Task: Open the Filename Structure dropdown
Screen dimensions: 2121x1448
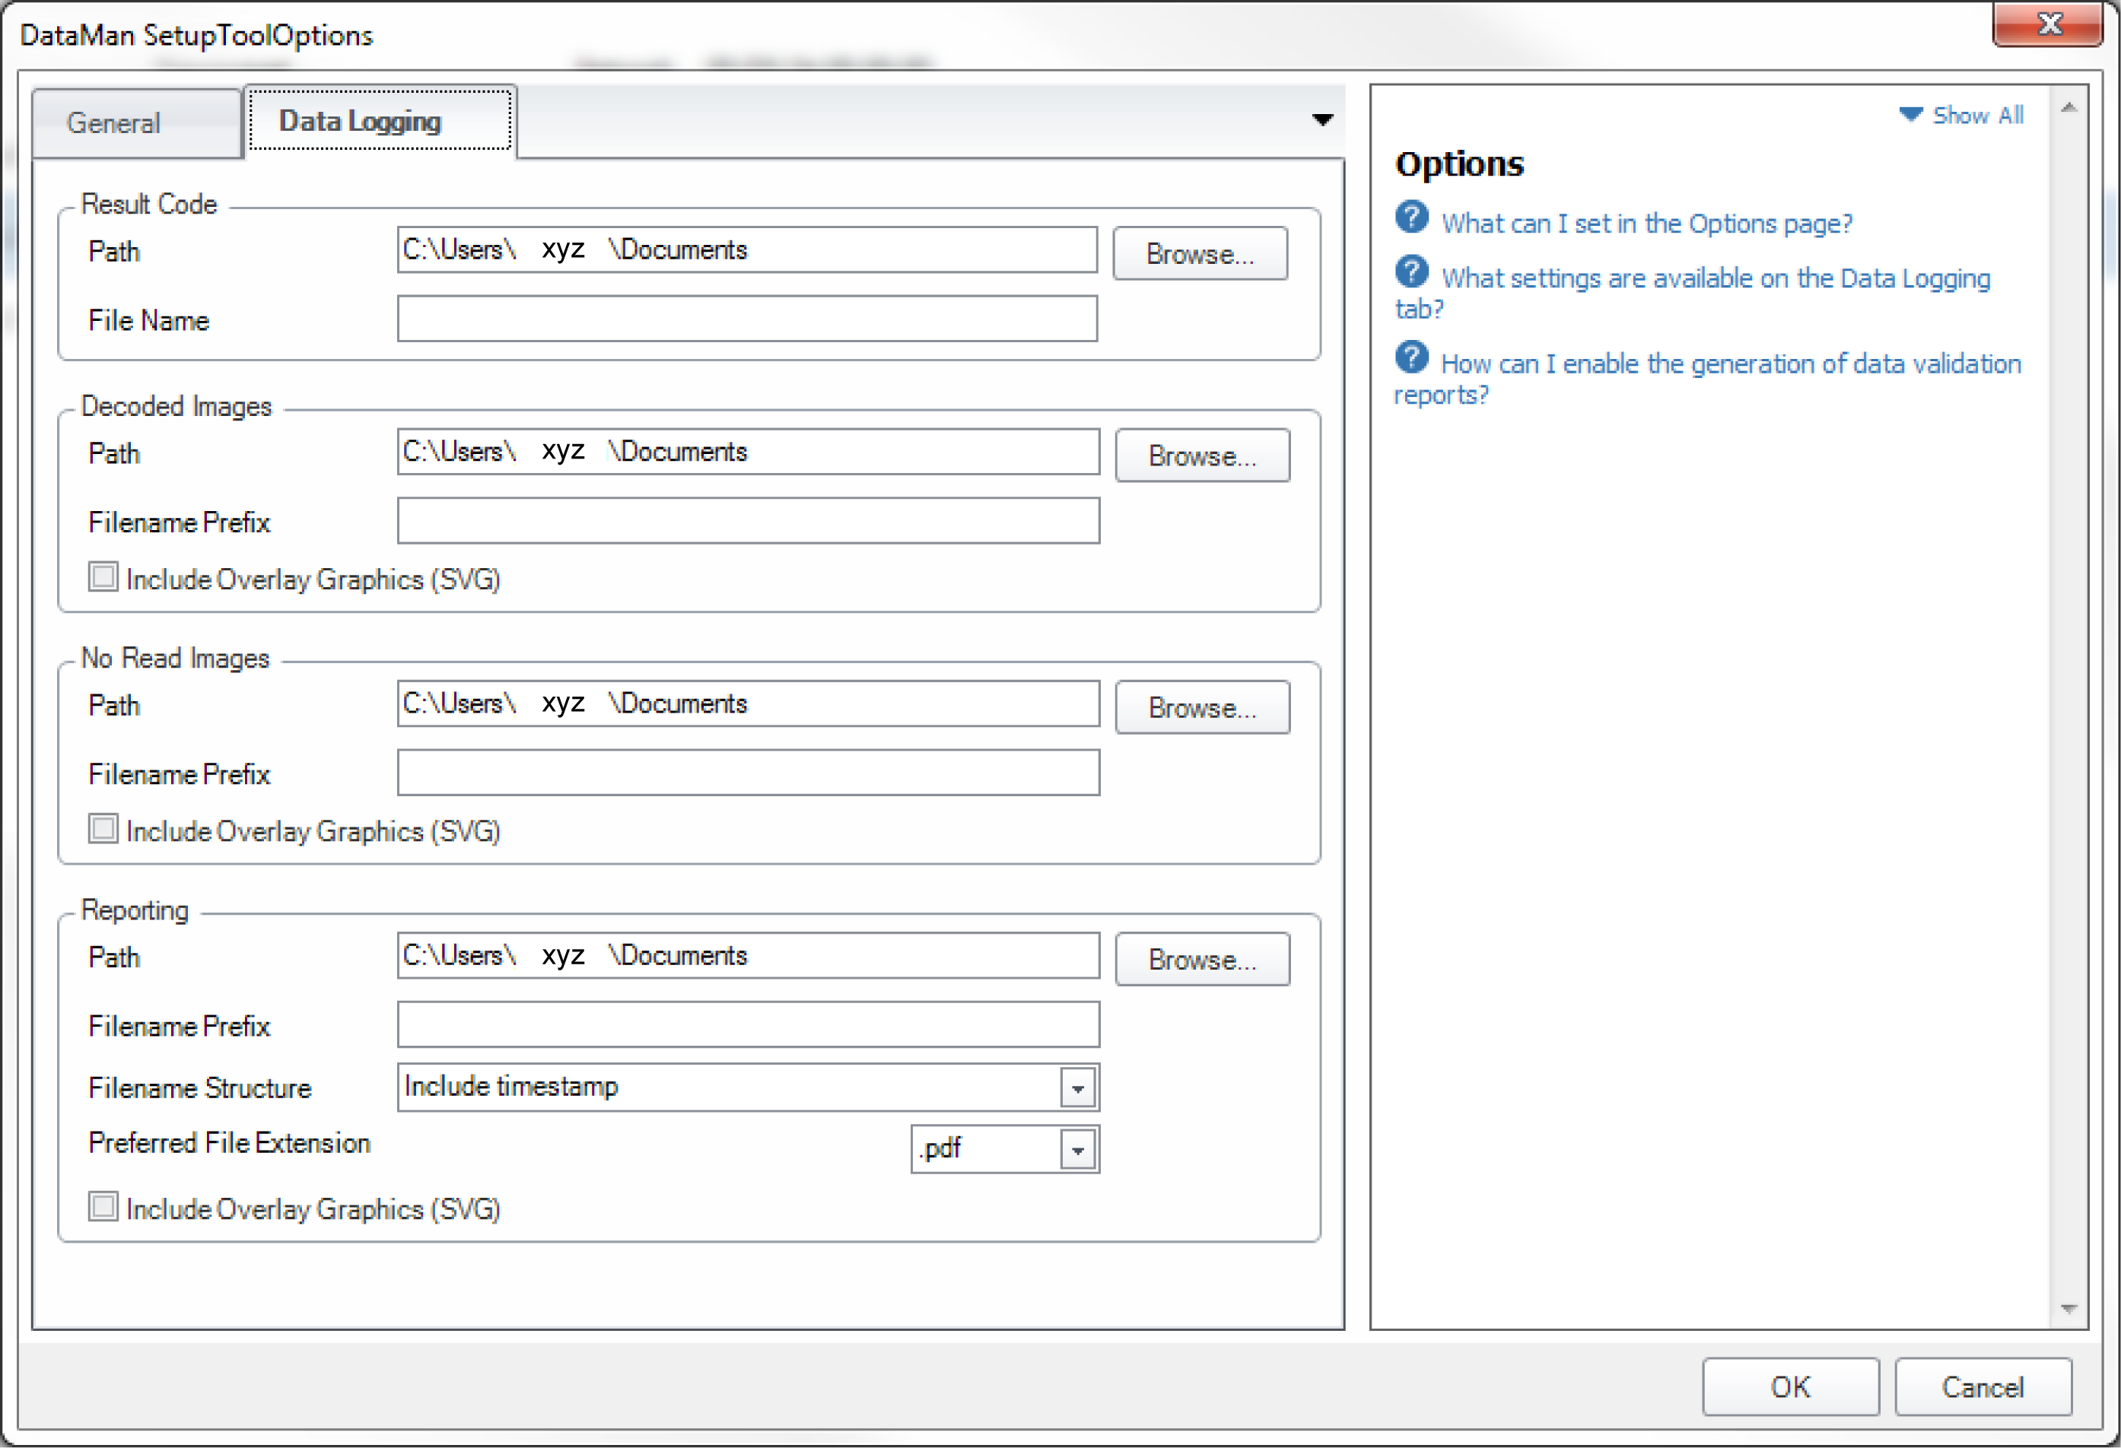Action: (x=1078, y=1088)
